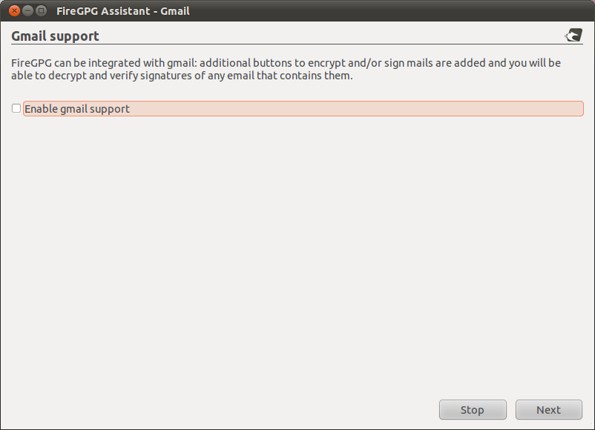This screenshot has width=595, height=430.
Task: Minimize the FireGPG Assistant window
Action: [27, 11]
